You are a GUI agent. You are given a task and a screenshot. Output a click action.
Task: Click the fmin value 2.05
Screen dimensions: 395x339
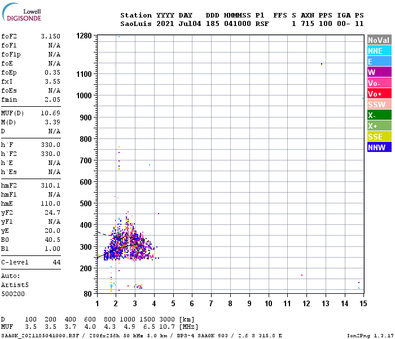coord(52,99)
